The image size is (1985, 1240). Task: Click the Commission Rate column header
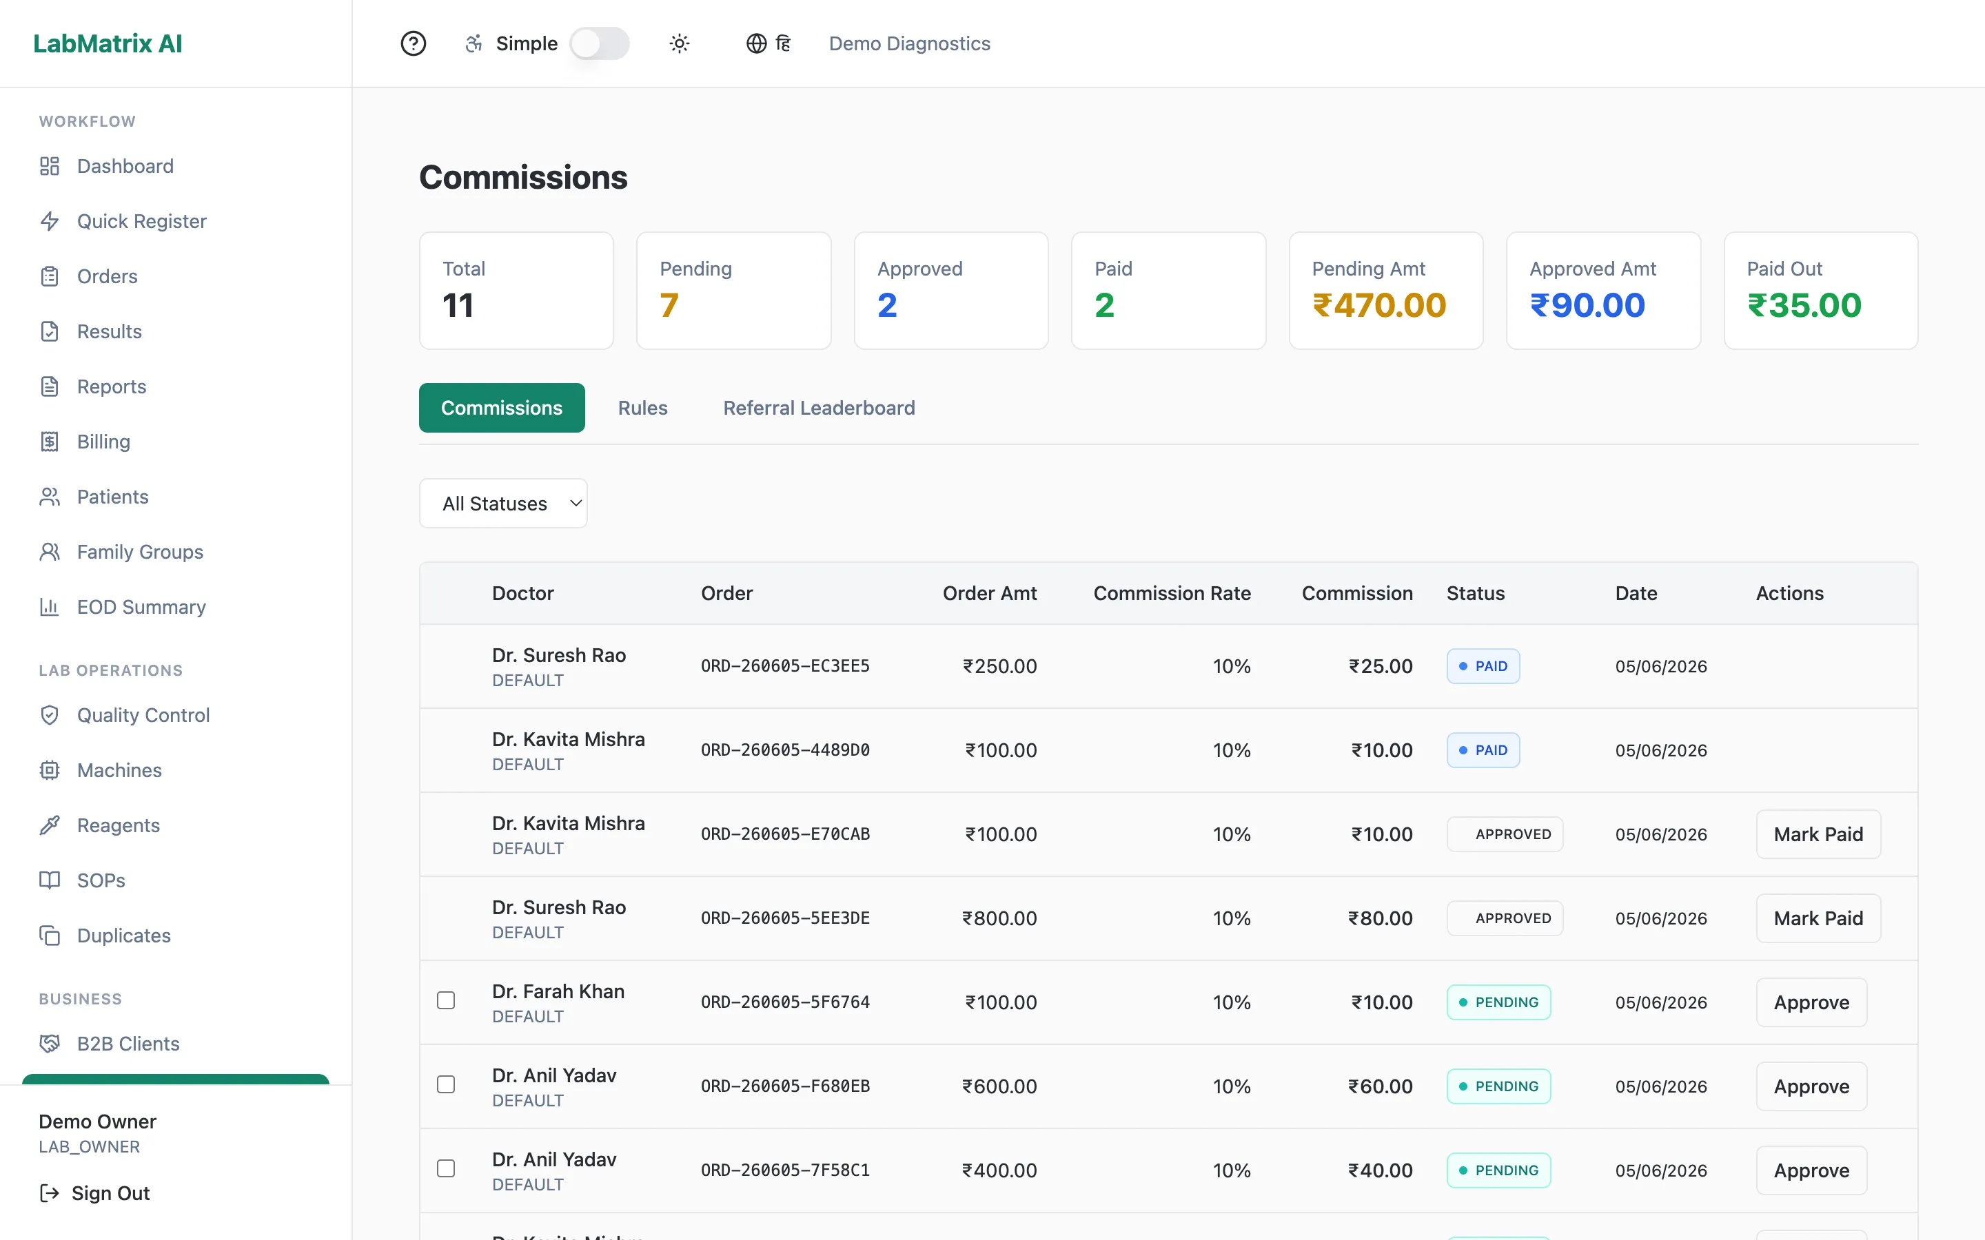[x=1172, y=593]
